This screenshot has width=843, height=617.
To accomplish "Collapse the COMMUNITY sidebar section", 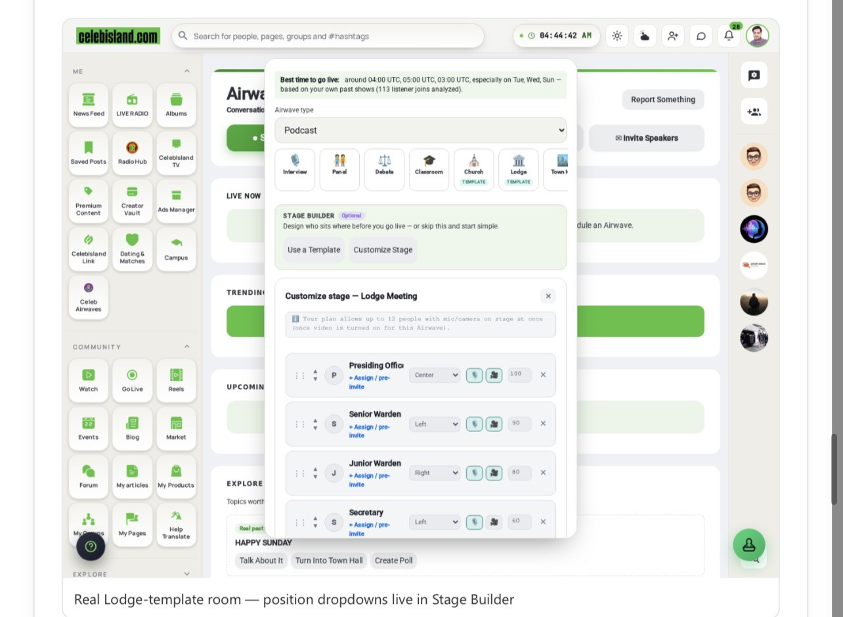I will point(187,347).
